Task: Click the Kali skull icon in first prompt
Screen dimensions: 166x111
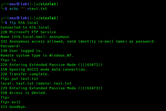Action: pos(18,4)
